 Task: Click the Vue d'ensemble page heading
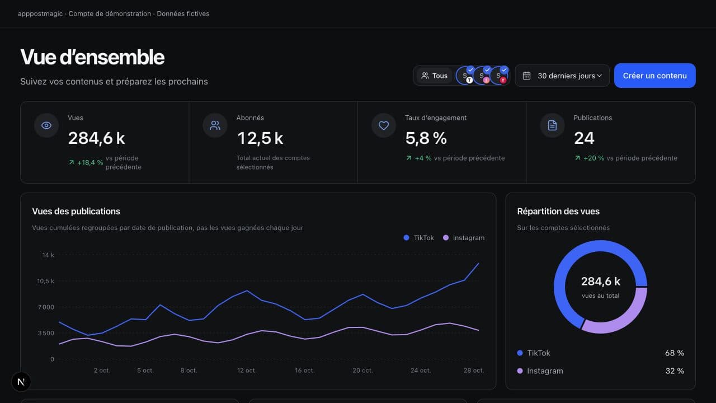[x=92, y=57]
